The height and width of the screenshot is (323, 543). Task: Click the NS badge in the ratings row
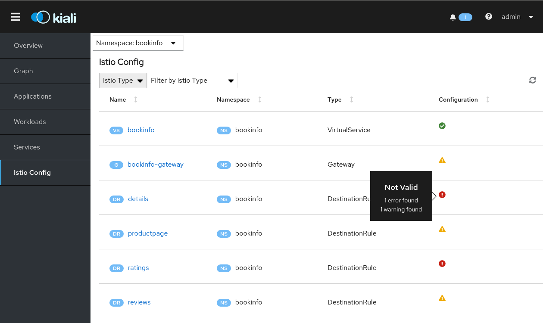224,268
